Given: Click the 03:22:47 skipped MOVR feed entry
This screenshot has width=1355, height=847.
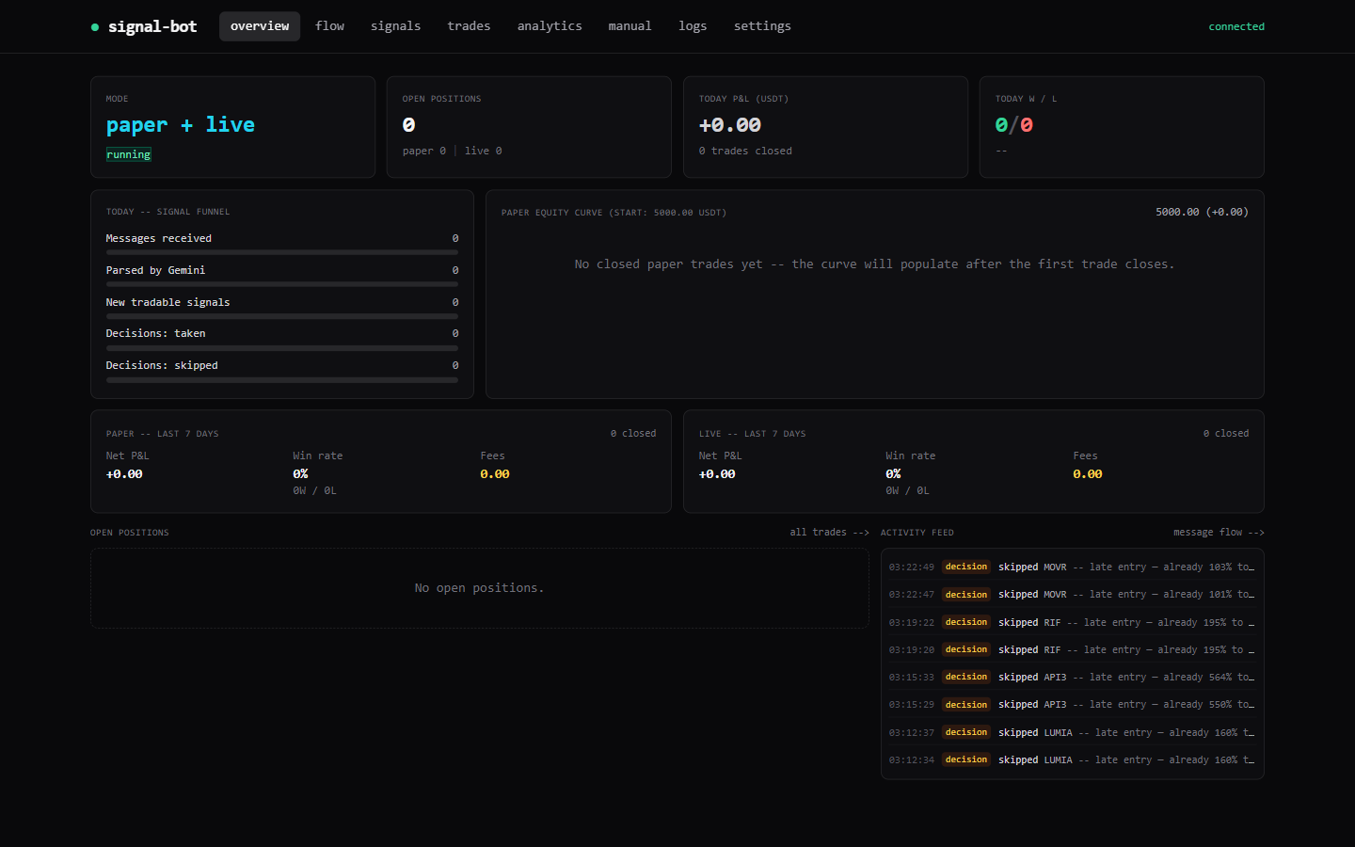Looking at the screenshot, I should pyautogui.click(x=1072, y=595).
